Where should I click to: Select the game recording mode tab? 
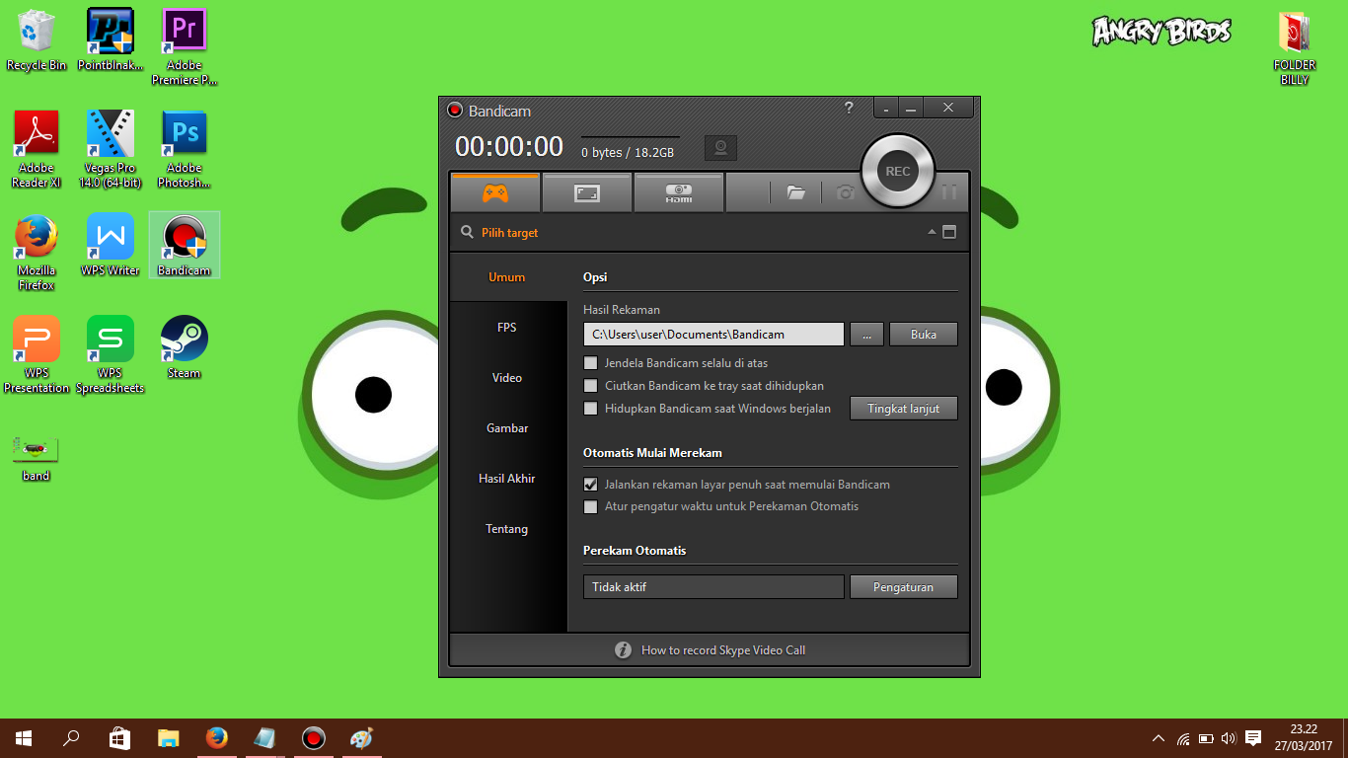point(495,193)
